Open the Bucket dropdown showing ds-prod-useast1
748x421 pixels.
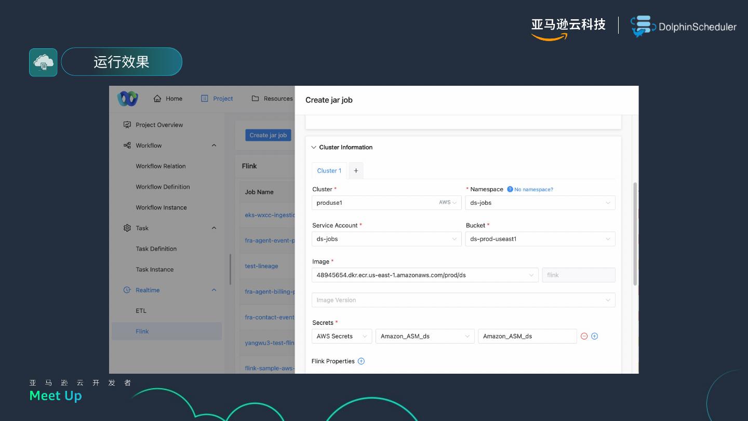[540, 239]
